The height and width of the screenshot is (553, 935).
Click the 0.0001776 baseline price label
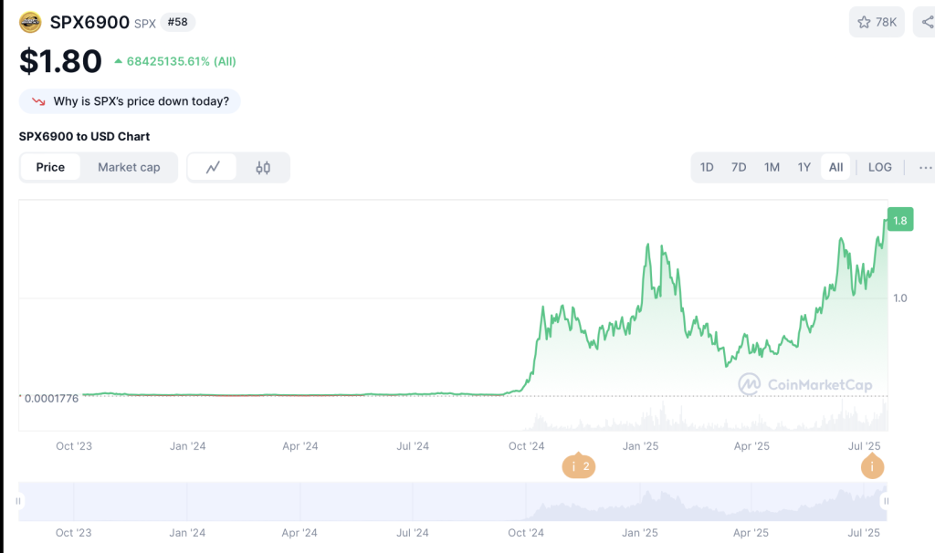point(51,399)
